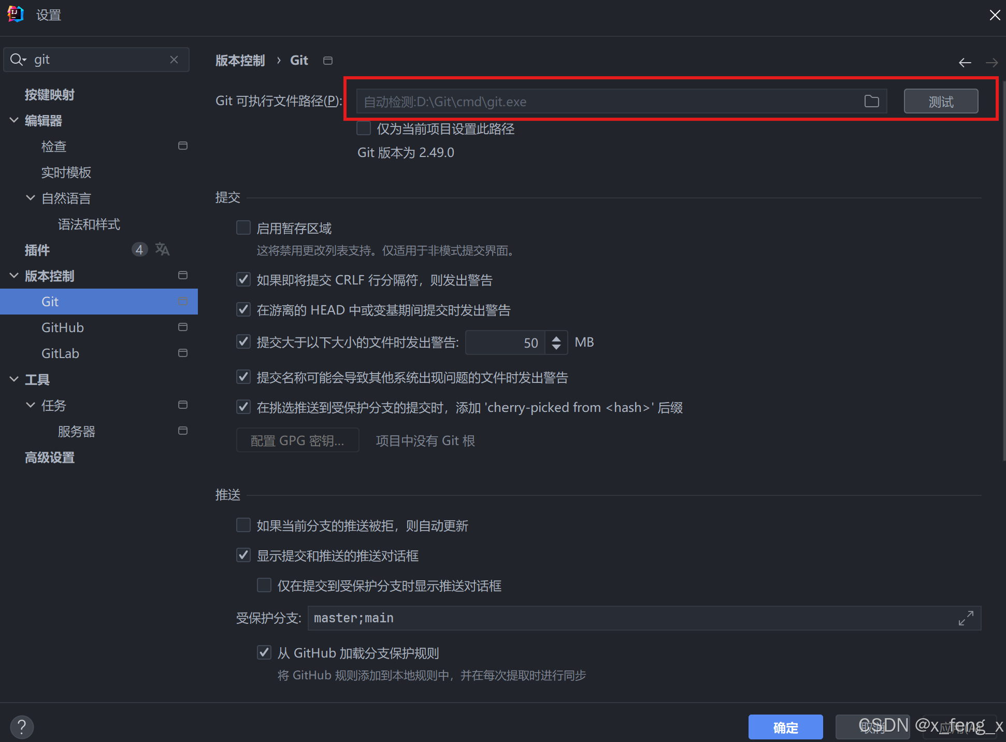The width and height of the screenshot is (1006, 742).
Task: Click the translate icon next to 插件
Action: (162, 250)
